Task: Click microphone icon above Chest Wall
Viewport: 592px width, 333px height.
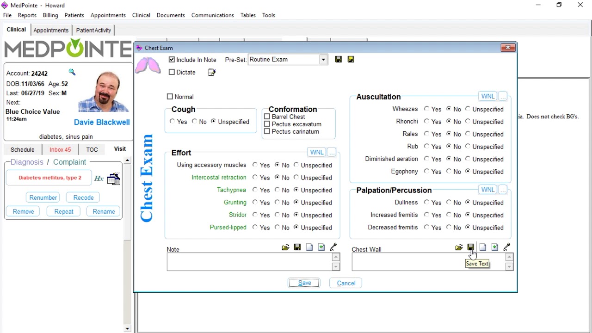Action: [x=506, y=247]
